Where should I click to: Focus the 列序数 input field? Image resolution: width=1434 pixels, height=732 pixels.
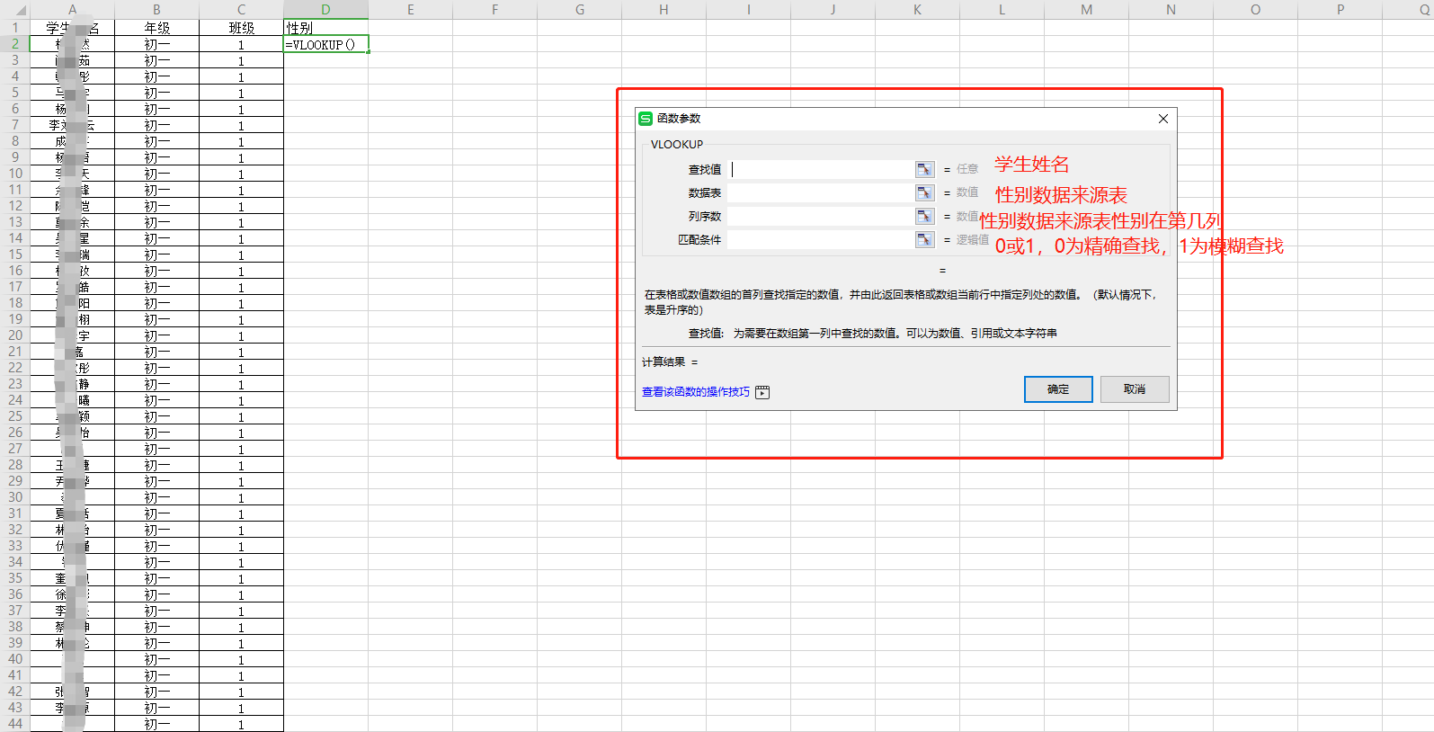click(x=821, y=216)
